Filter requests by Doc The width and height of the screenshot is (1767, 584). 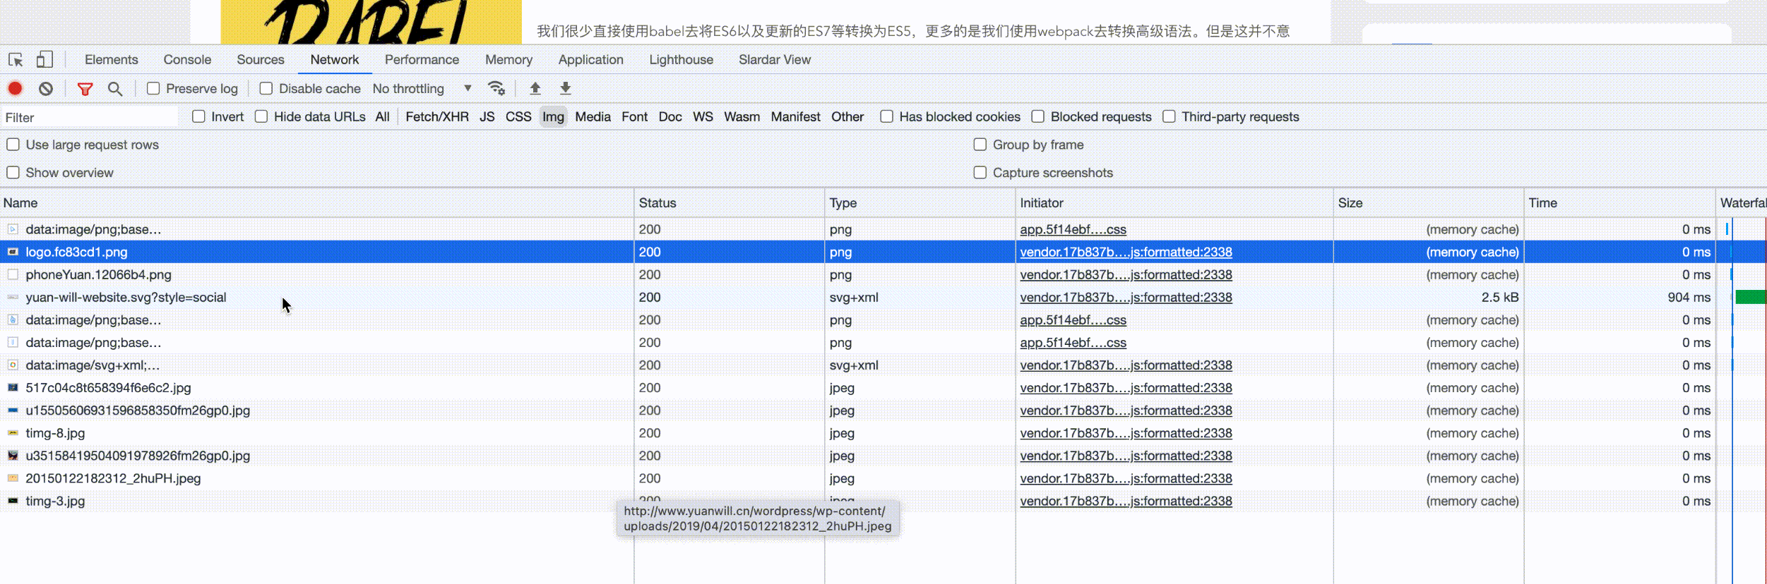coord(670,117)
